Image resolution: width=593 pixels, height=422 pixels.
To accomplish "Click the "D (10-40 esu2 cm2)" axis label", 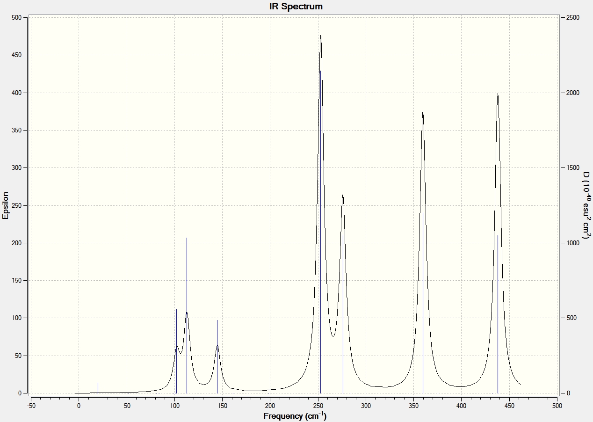I will (586, 205).
